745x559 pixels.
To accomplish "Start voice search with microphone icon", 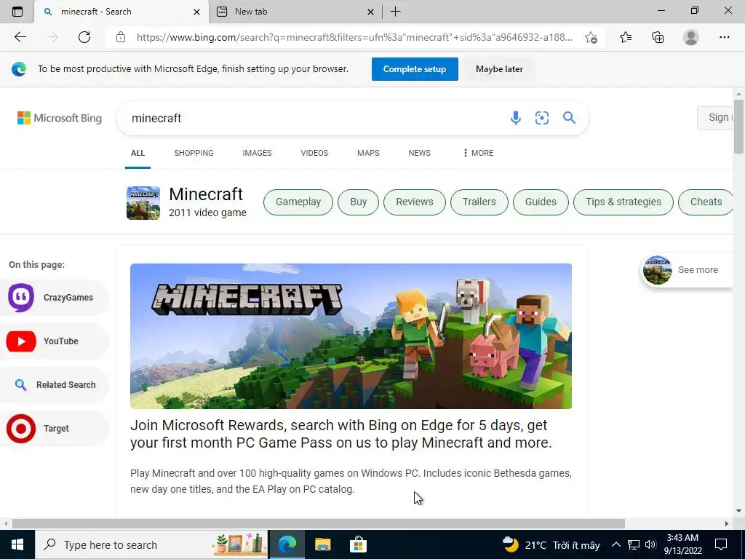I will coord(516,118).
